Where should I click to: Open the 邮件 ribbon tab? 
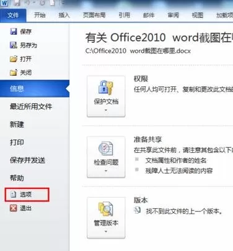(x=149, y=15)
